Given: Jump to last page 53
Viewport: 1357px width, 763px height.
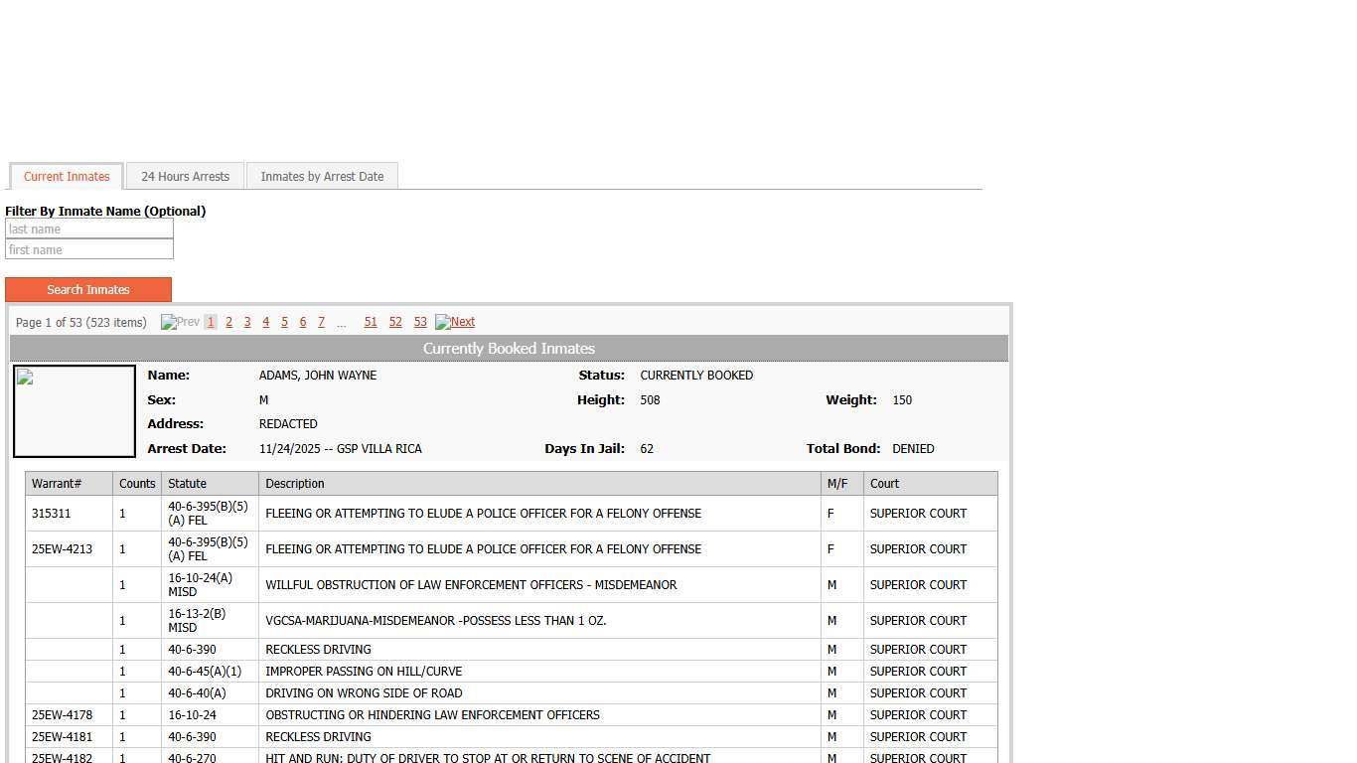Looking at the screenshot, I should coord(420,322).
